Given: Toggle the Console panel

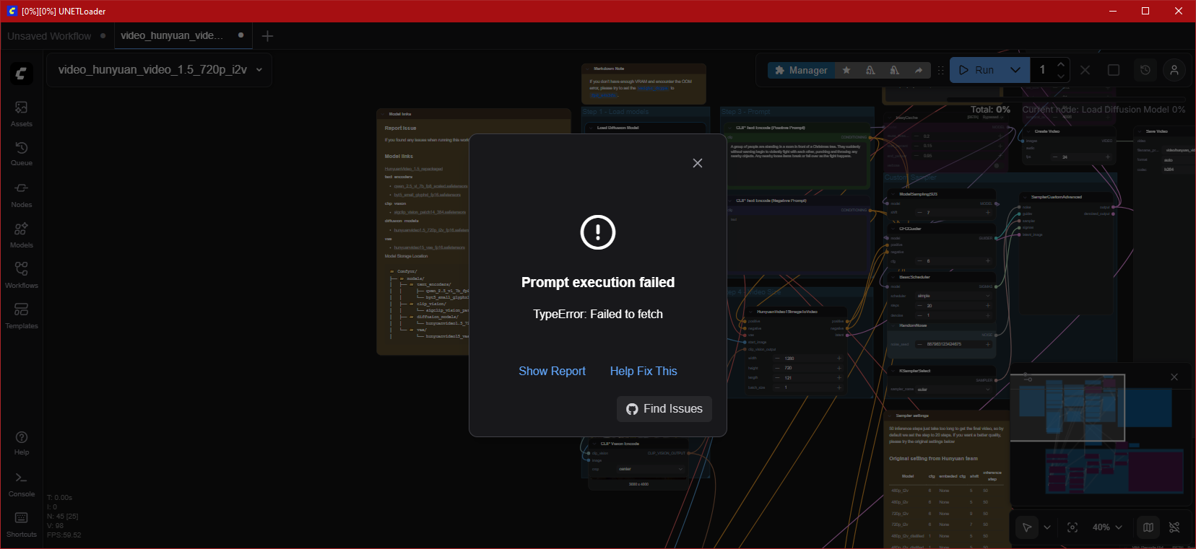Looking at the screenshot, I should (x=22, y=485).
